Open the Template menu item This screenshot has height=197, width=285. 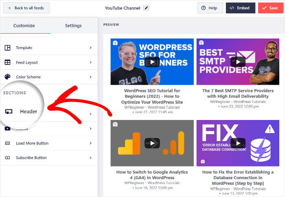[49, 48]
